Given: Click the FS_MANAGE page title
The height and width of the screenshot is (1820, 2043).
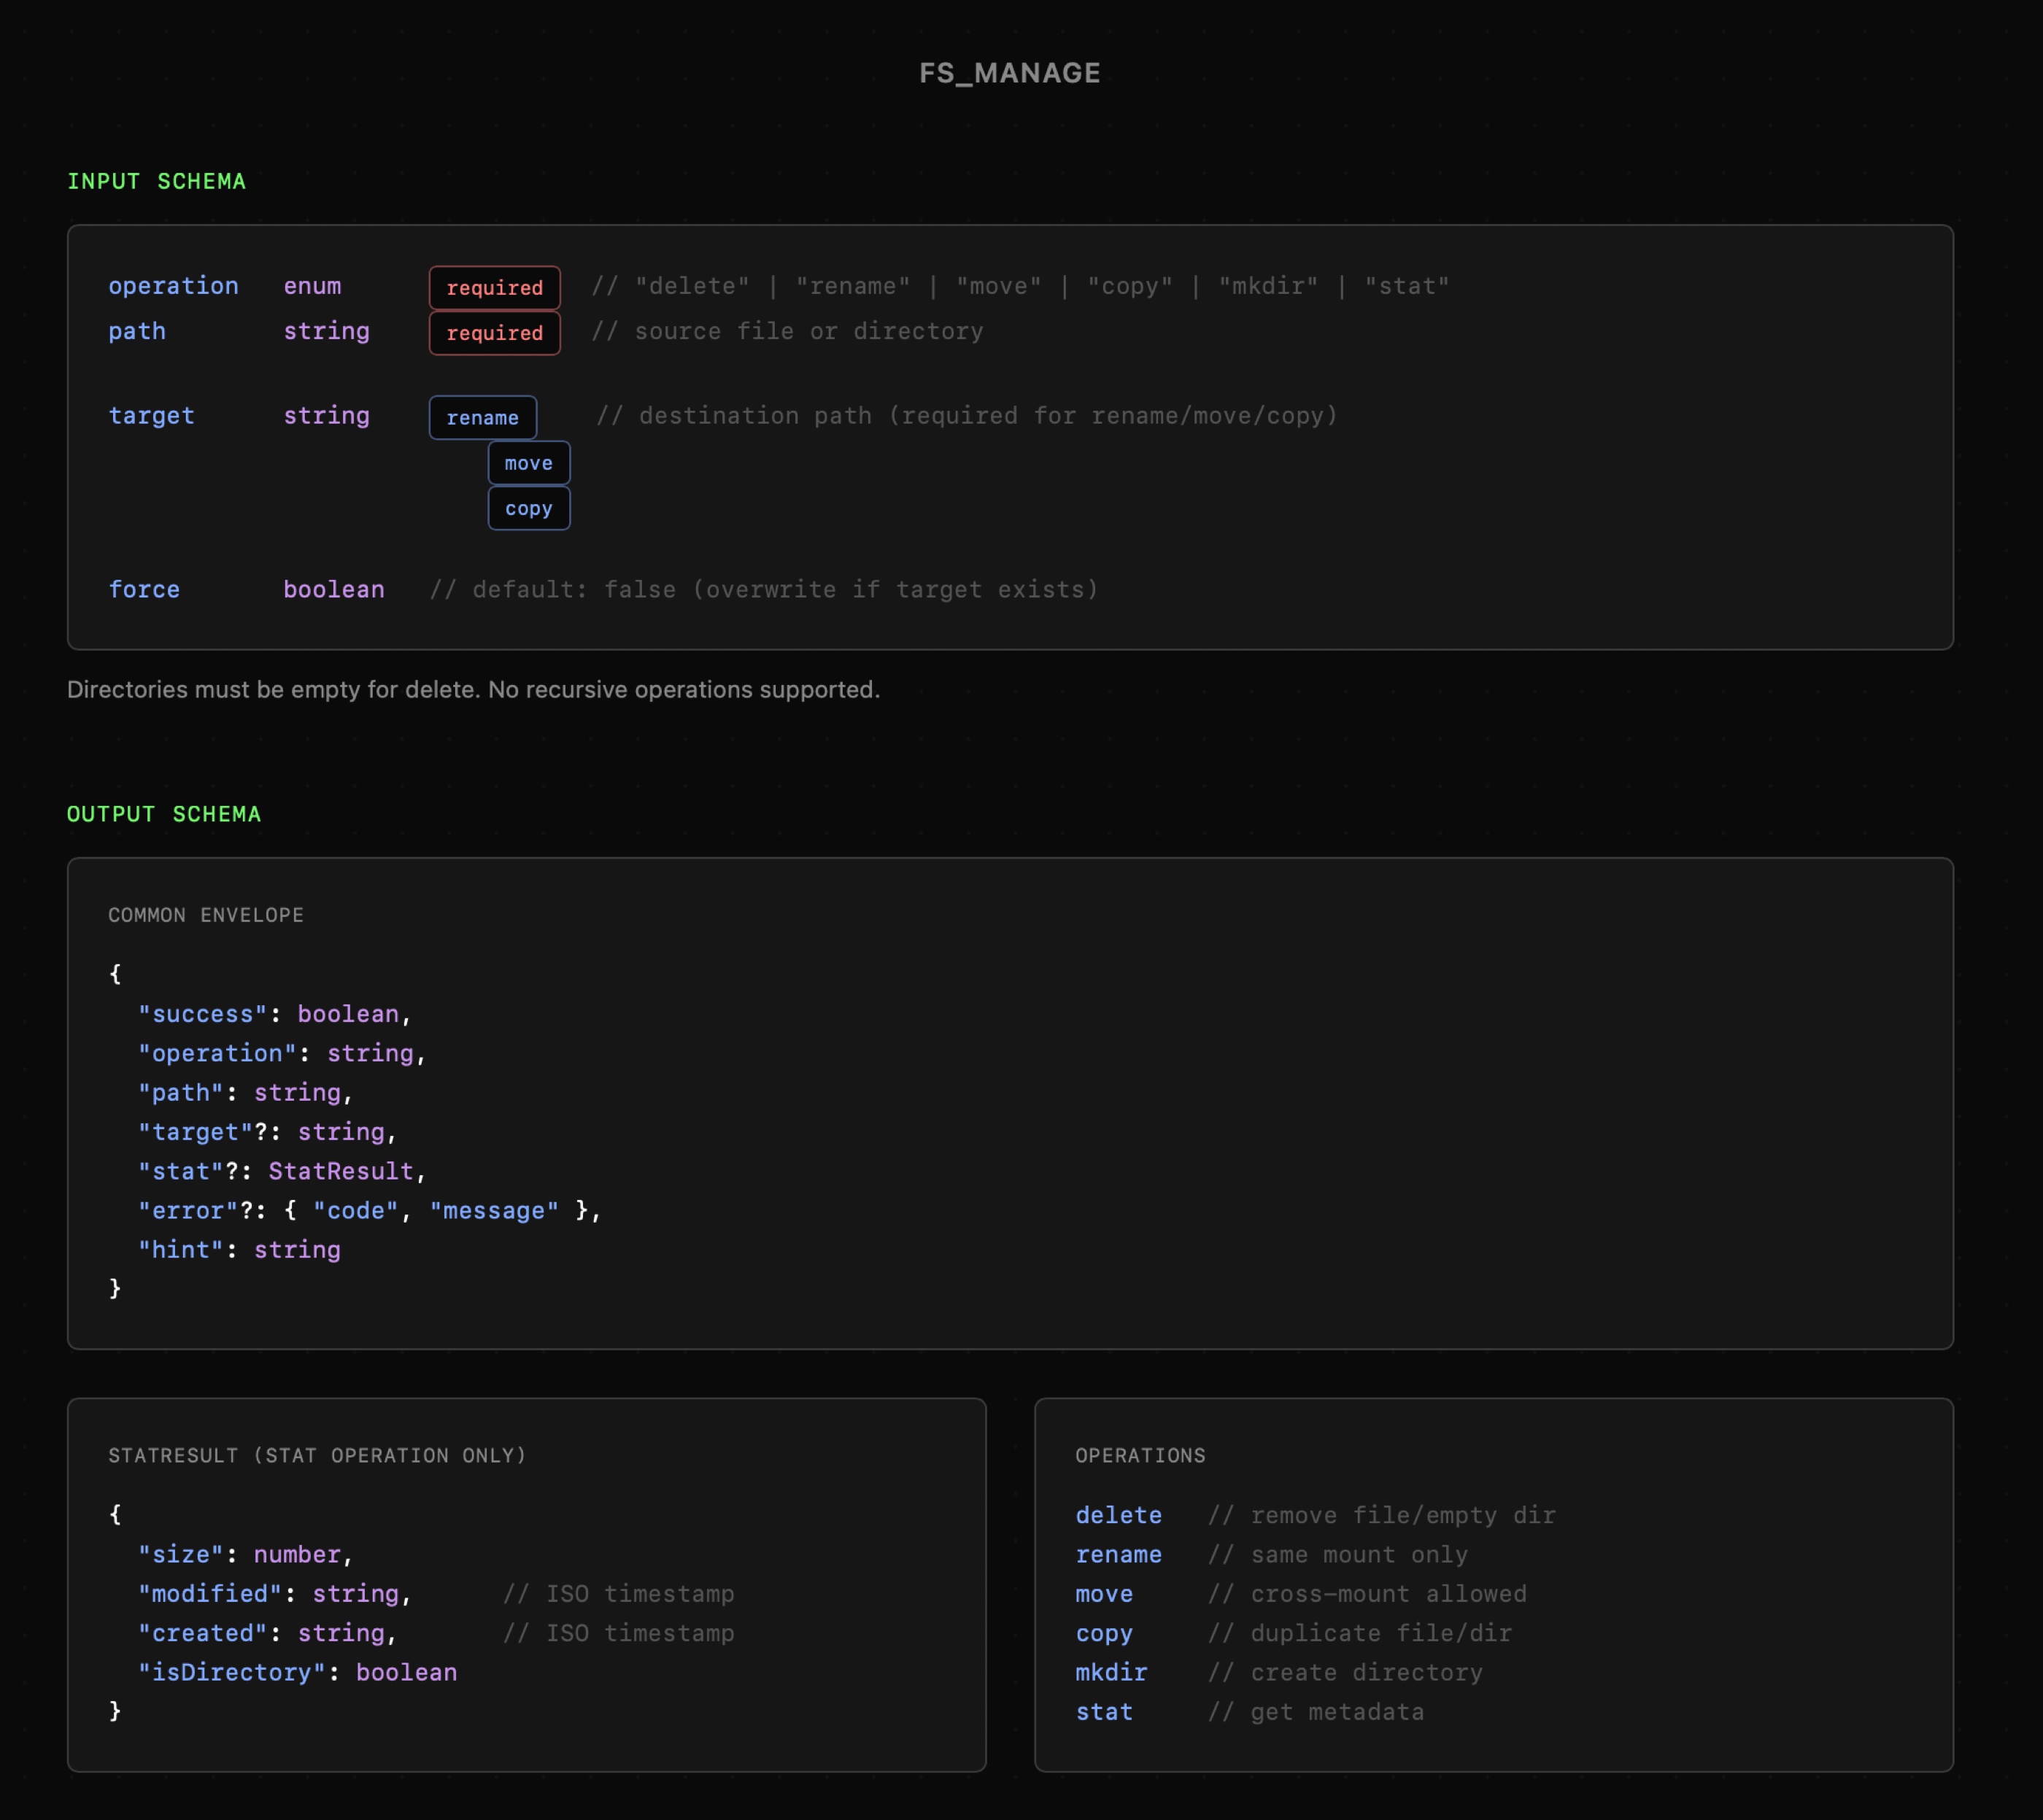Looking at the screenshot, I should tap(1009, 73).
